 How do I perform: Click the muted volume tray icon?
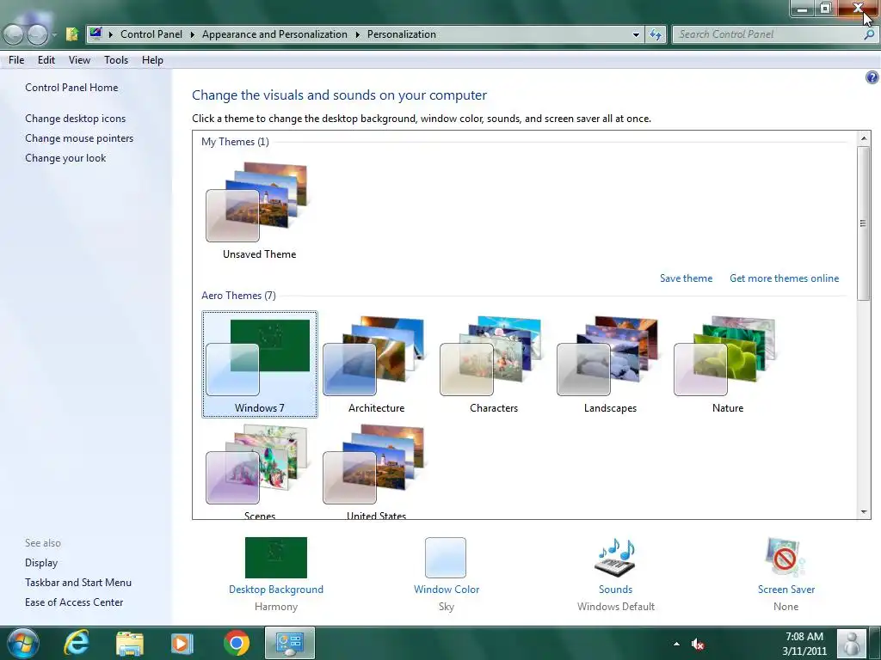click(x=697, y=645)
